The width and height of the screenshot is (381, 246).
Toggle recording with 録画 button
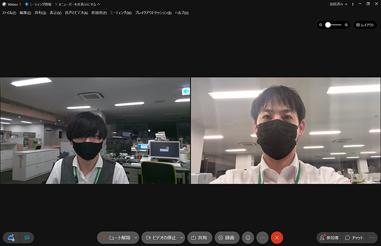click(227, 237)
